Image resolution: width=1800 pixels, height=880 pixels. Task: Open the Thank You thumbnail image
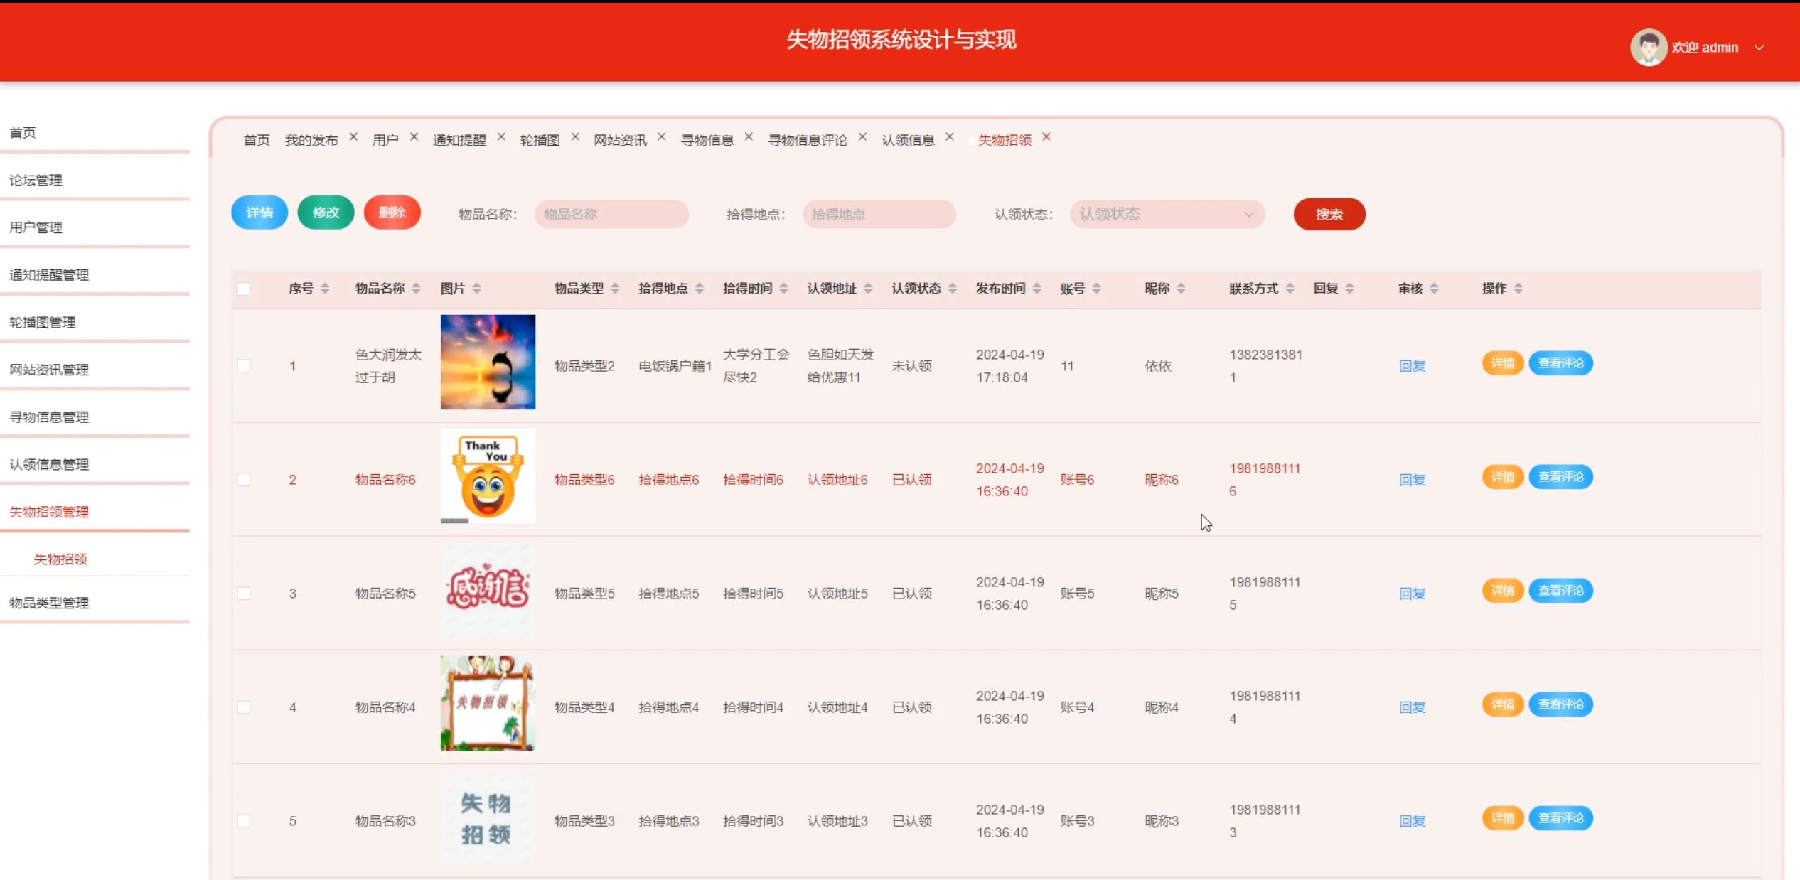488,476
